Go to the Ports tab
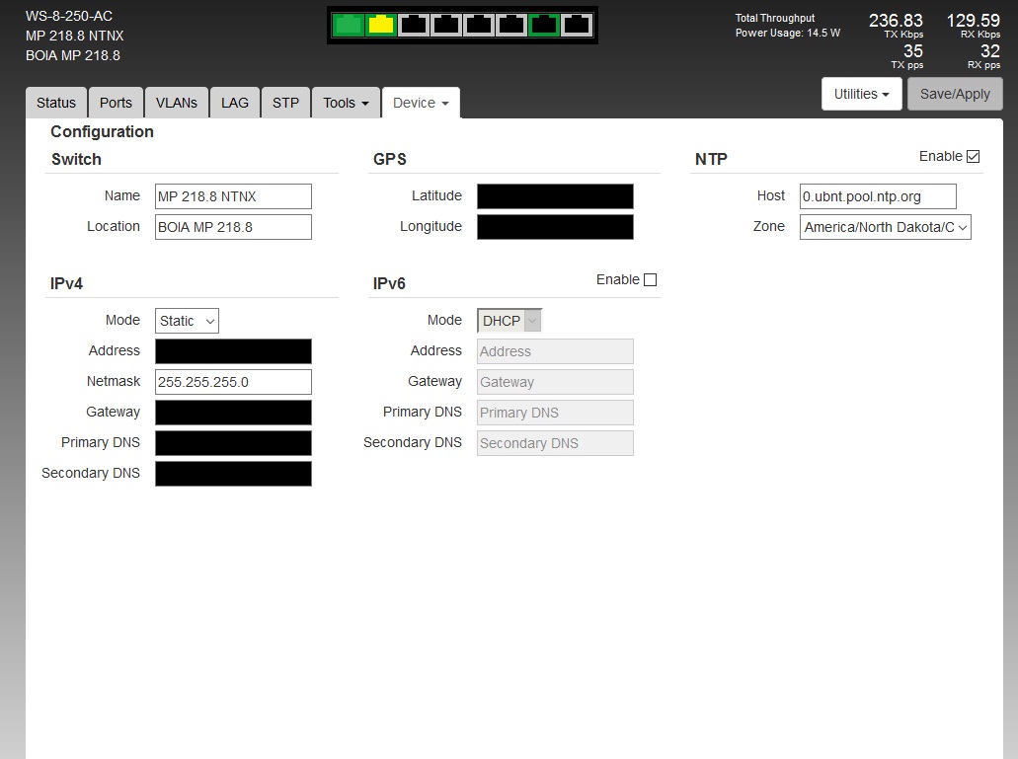The height and width of the screenshot is (759, 1018). 116,103
